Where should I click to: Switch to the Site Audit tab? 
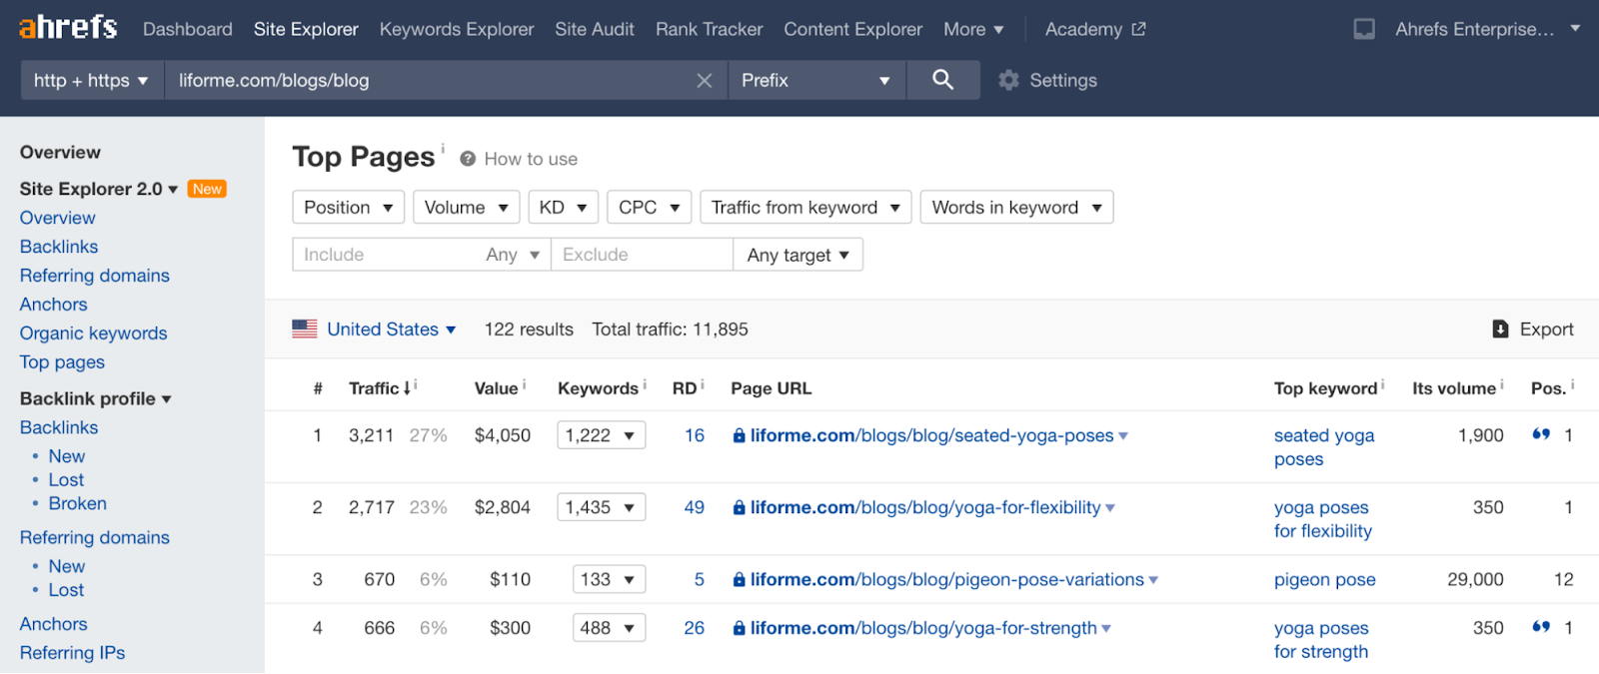pyautogui.click(x=594, y=30)
